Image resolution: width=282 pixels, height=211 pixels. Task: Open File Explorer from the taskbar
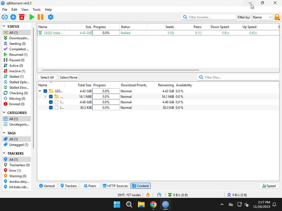141,204
